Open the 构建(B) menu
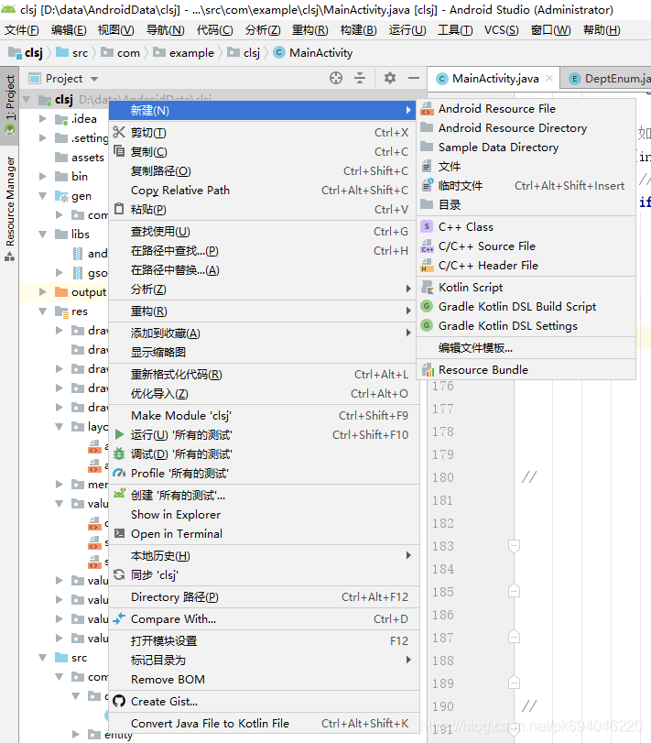The width and height of the screenshot is (651, 743). 358,30
